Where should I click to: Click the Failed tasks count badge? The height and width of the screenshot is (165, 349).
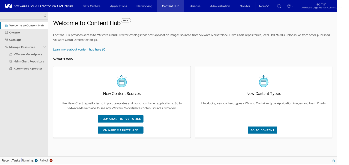point(51,161)
